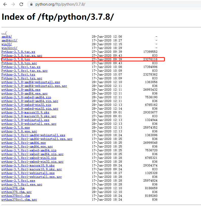Click python-3.7.8-macosx10.9.pkg.asc link
The image size is (201, 216).
(29, 116)
